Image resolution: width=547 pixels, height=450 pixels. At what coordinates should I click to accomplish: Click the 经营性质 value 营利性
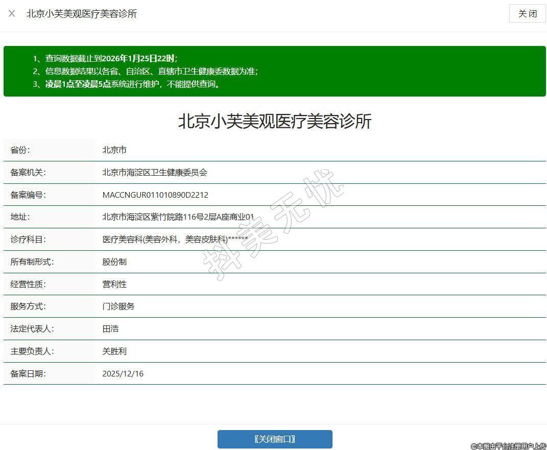114,285
